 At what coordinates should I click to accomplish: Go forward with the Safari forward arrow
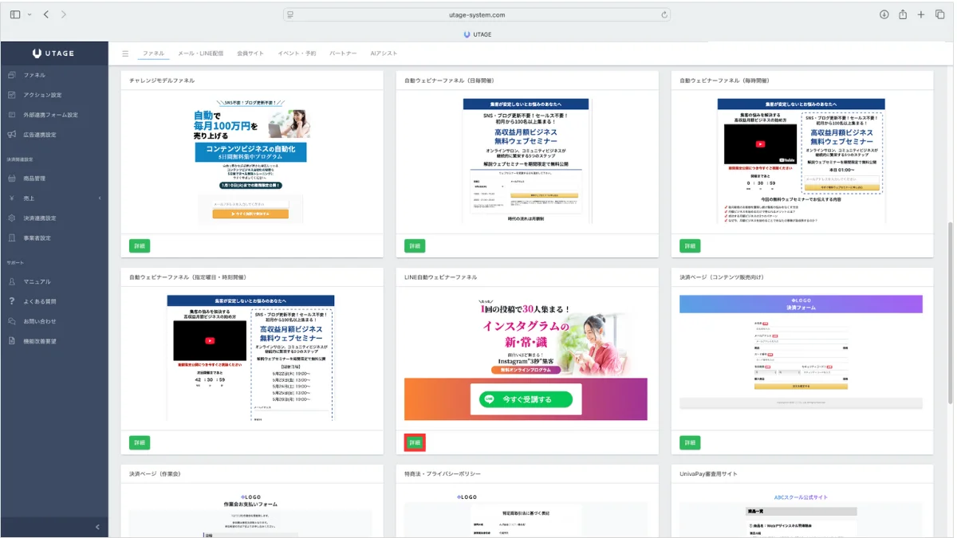click(x=64, y=14)
